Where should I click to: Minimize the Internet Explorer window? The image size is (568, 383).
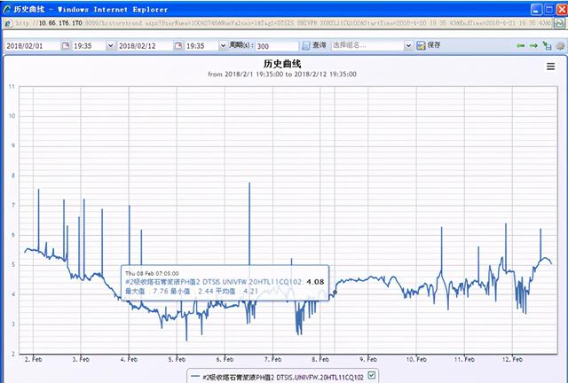pyautogui.click(x=536, y=10)
